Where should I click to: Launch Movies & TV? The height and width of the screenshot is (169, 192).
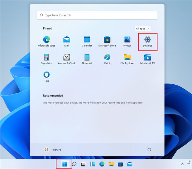pyautogui.click(x=148, y=59)
